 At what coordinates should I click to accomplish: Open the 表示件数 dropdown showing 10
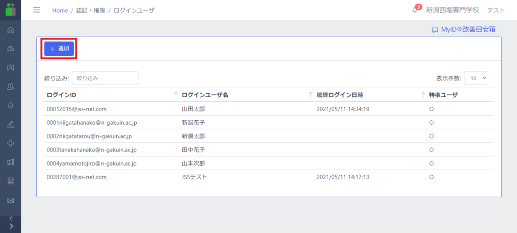(x=476, y=78)
